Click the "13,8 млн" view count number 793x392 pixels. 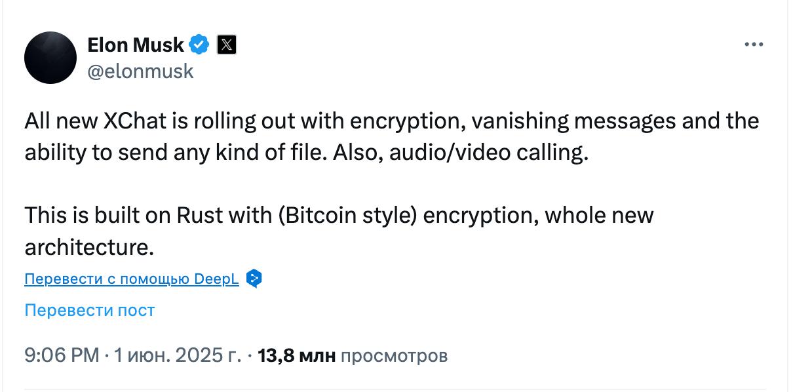point(297,356)
